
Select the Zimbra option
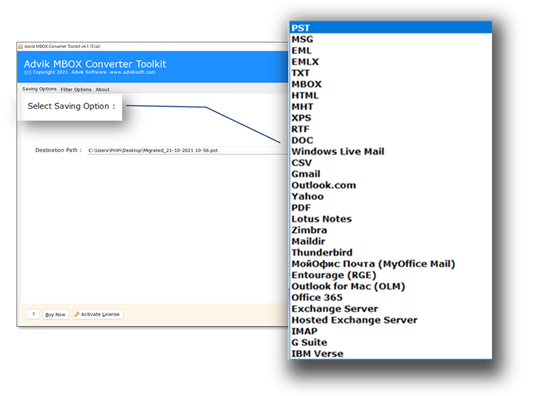coord(391,230)
